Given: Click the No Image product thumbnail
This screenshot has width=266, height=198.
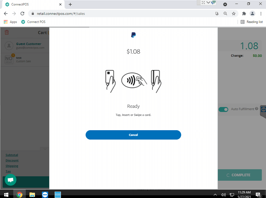Looking at the screenshot, I should coord(9,60).
